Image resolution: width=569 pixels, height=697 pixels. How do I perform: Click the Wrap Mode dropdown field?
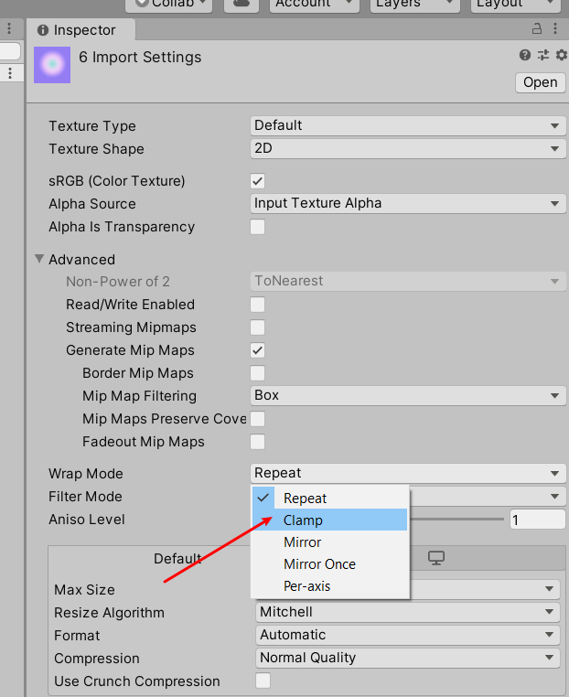point(408,474)
